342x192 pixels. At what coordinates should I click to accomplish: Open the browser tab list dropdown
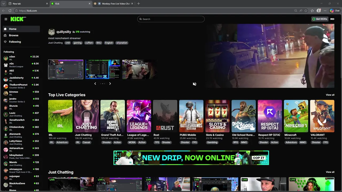(3, 4)
